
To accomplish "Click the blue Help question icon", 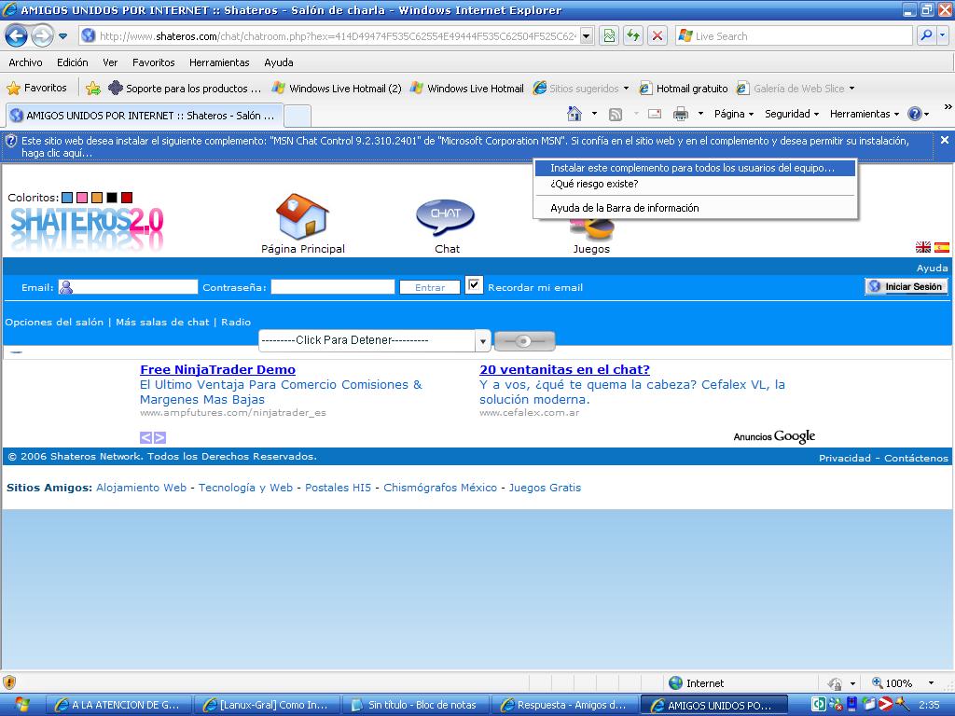I will (914, 114).
